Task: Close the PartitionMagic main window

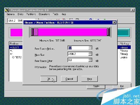Action: [x=132, y=10]
